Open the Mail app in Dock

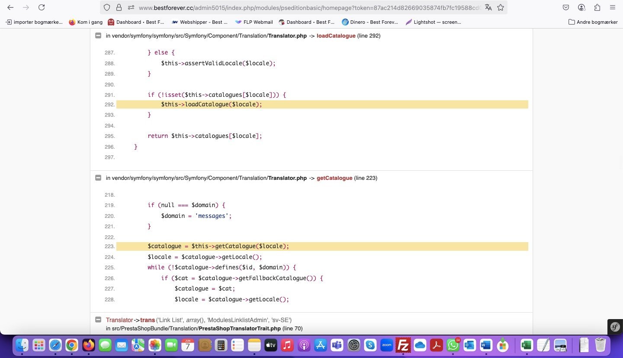point(122,345)
